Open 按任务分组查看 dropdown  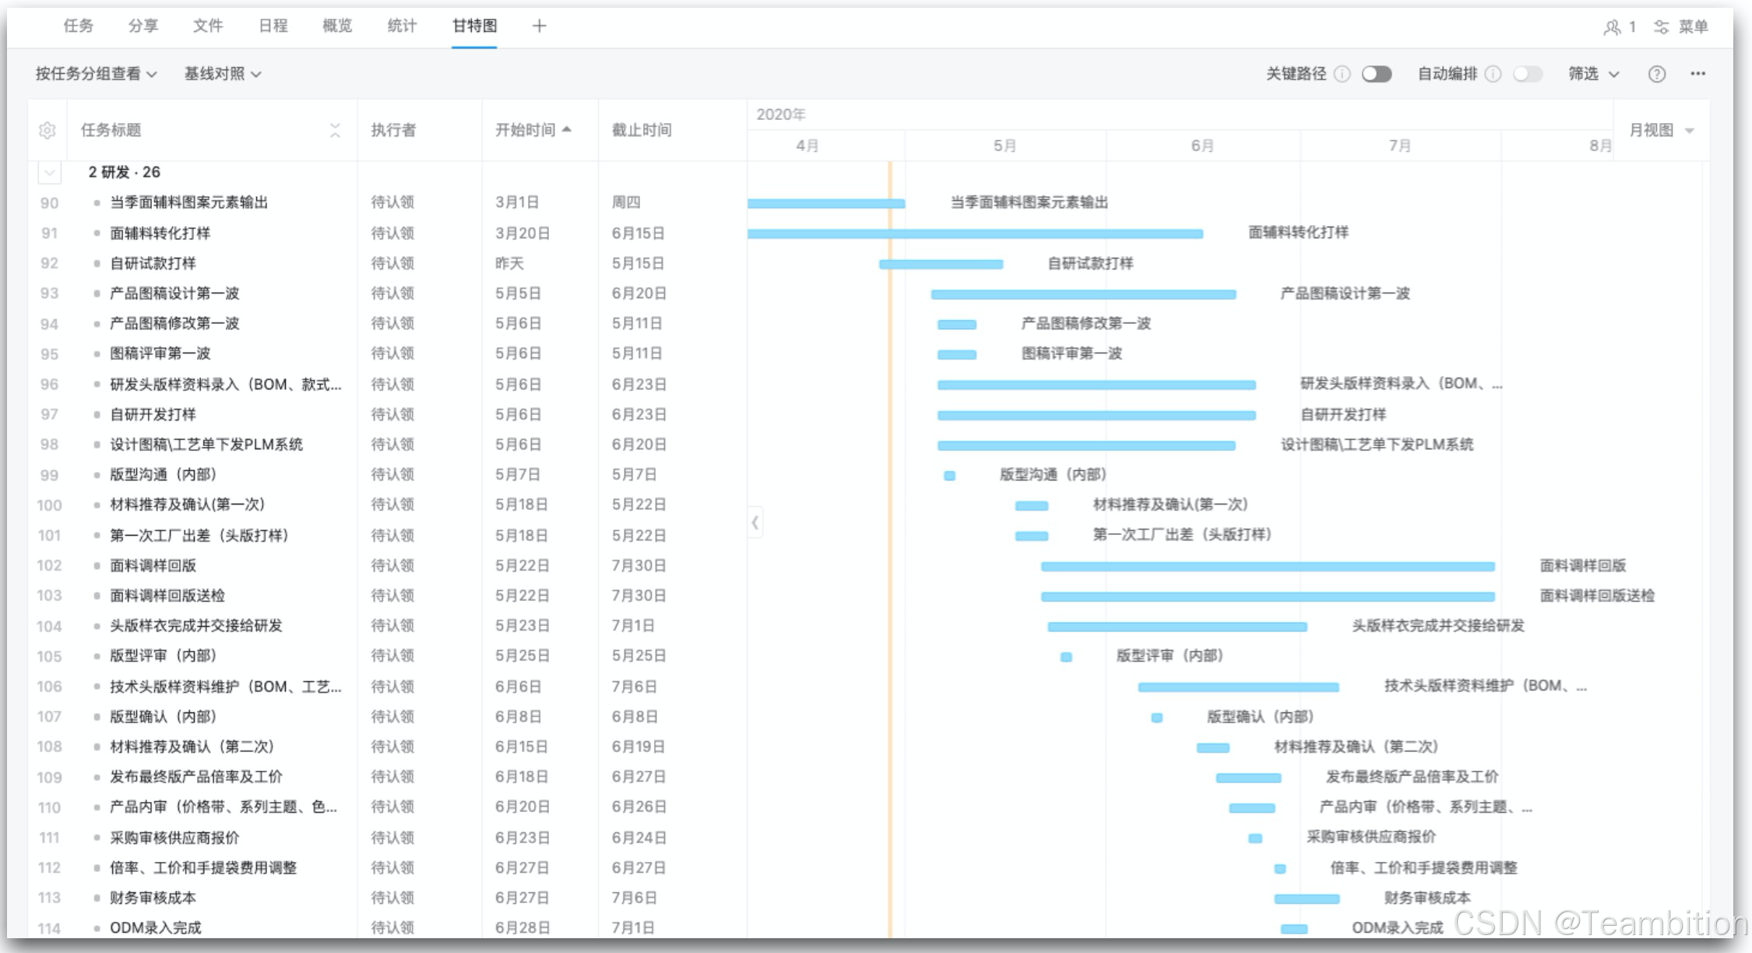96,74
